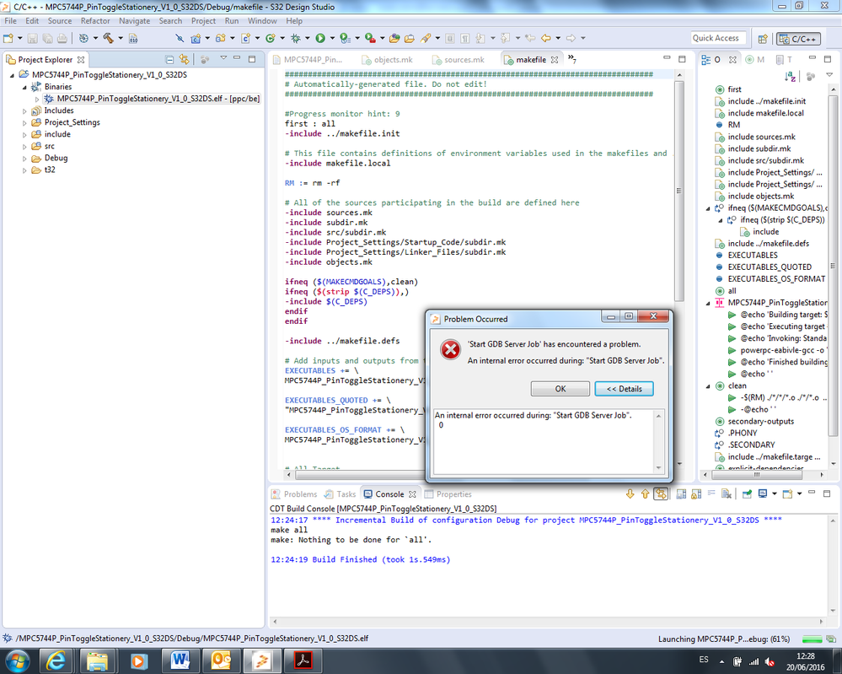
Task: Click the Outline view horizontal scrollbar
Action: click(x=757, y=475)
